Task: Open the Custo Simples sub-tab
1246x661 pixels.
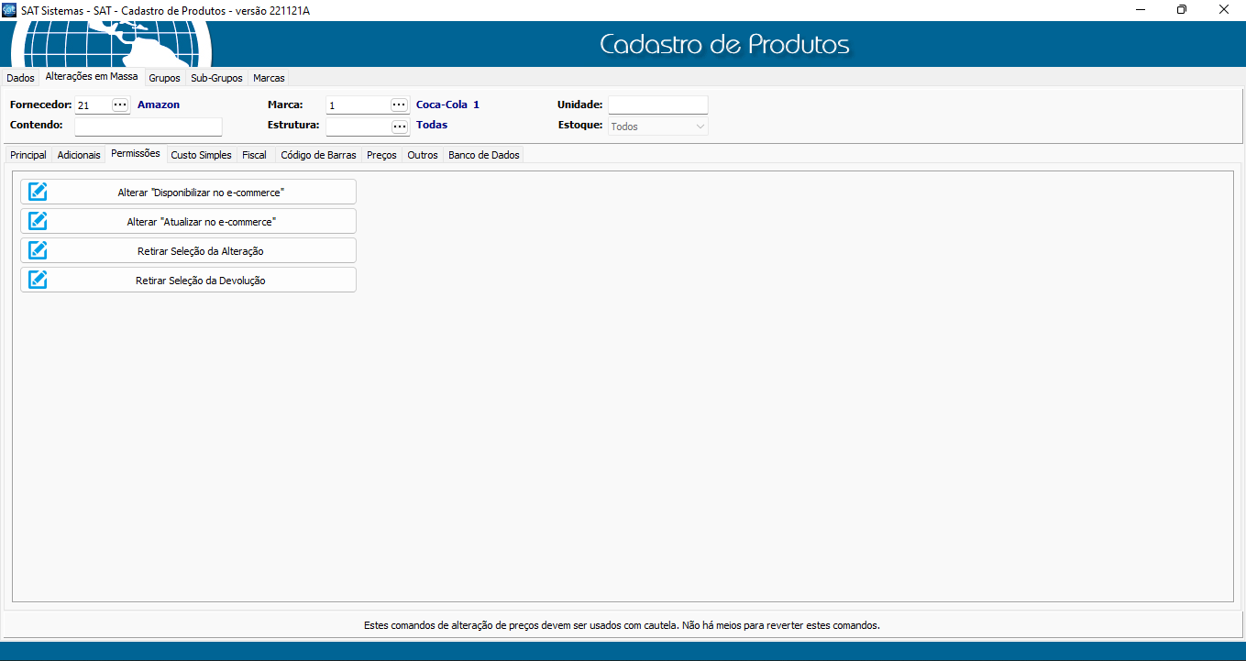Action: click(201, 155)
